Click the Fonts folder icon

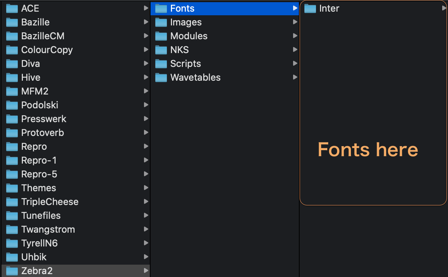point(161,8)
